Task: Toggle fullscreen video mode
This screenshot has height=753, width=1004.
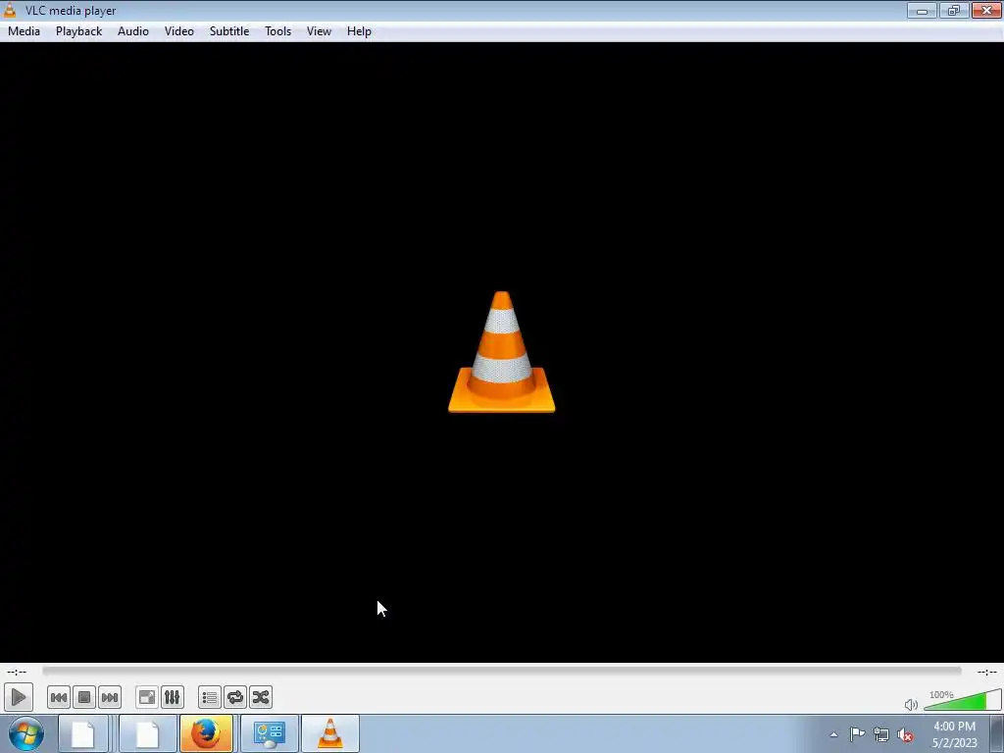Action: pyautogui.click(x=147, y=697)
